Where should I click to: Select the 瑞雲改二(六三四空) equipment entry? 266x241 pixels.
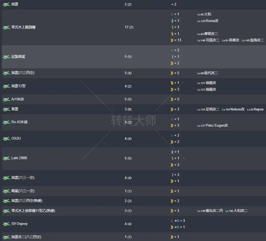click(26, 237)
